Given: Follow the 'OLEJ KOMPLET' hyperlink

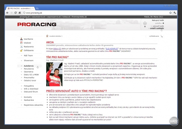Looking at the screenshot, I should click(x=112, y=49).
